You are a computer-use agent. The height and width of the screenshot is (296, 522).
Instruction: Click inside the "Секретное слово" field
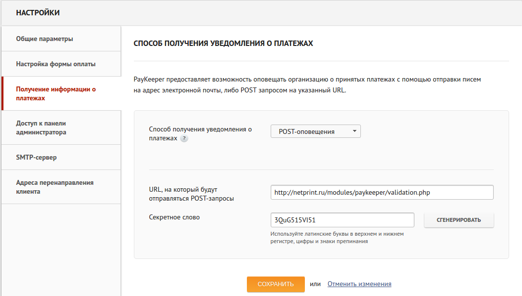coord(342,220)
